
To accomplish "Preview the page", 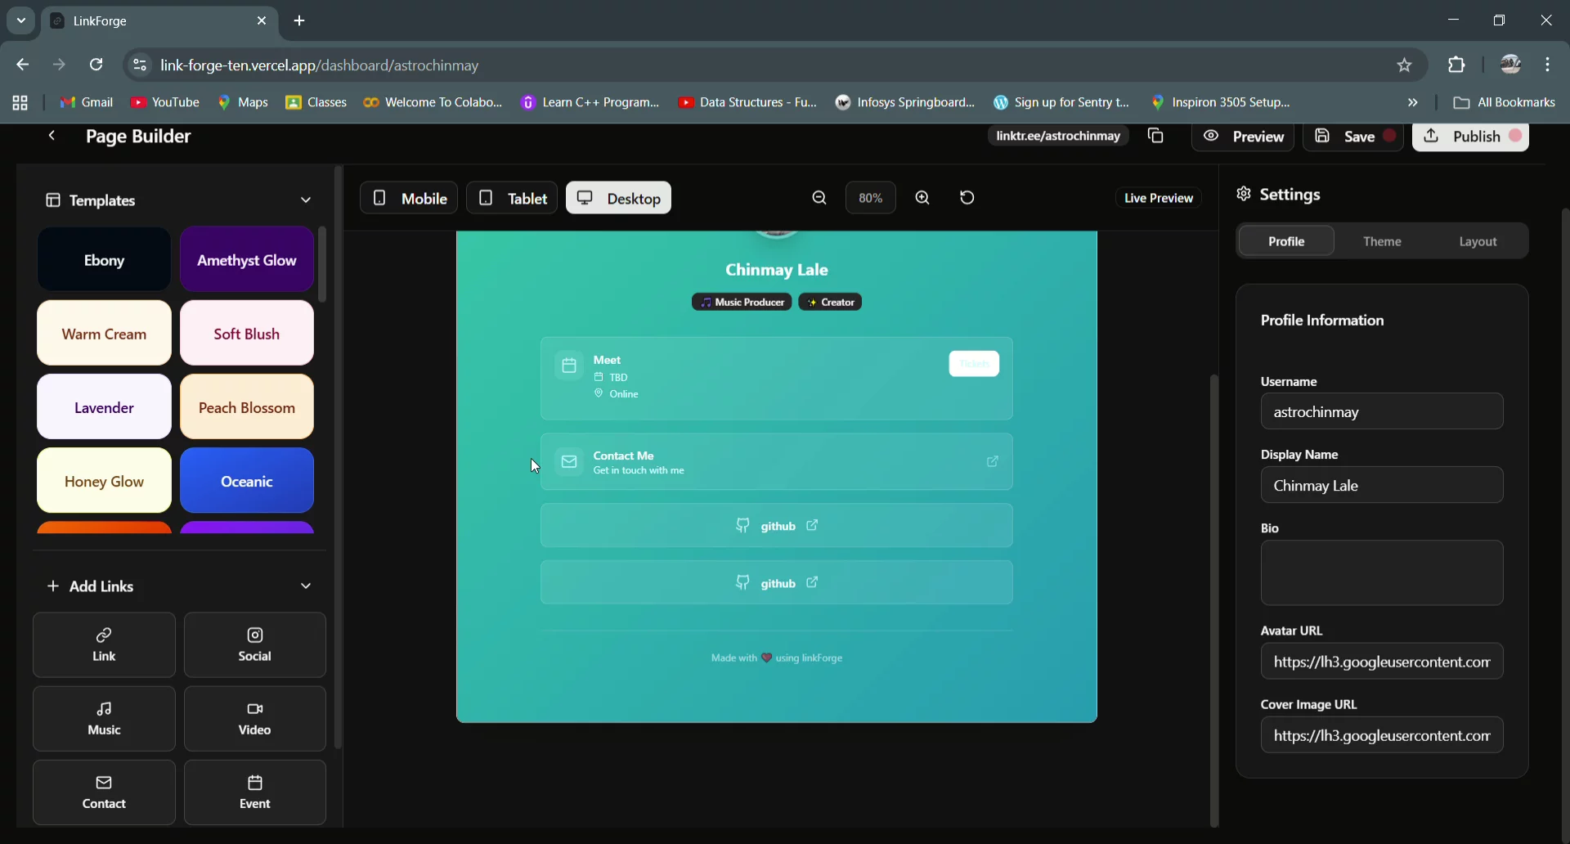I will tap(1245, 136).
